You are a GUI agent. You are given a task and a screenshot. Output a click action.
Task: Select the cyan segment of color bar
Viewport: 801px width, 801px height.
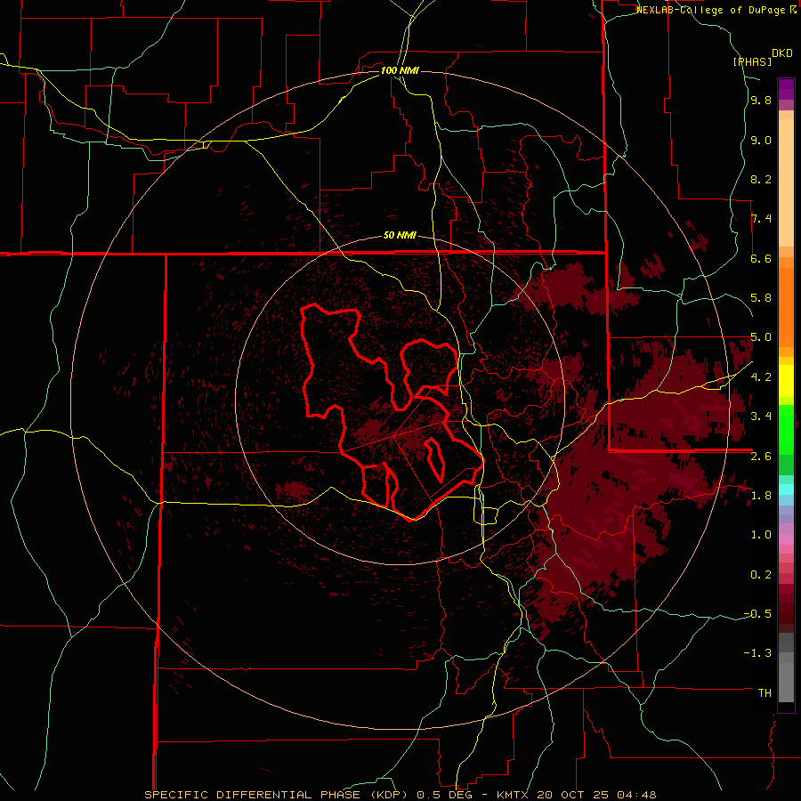(786, 489)
